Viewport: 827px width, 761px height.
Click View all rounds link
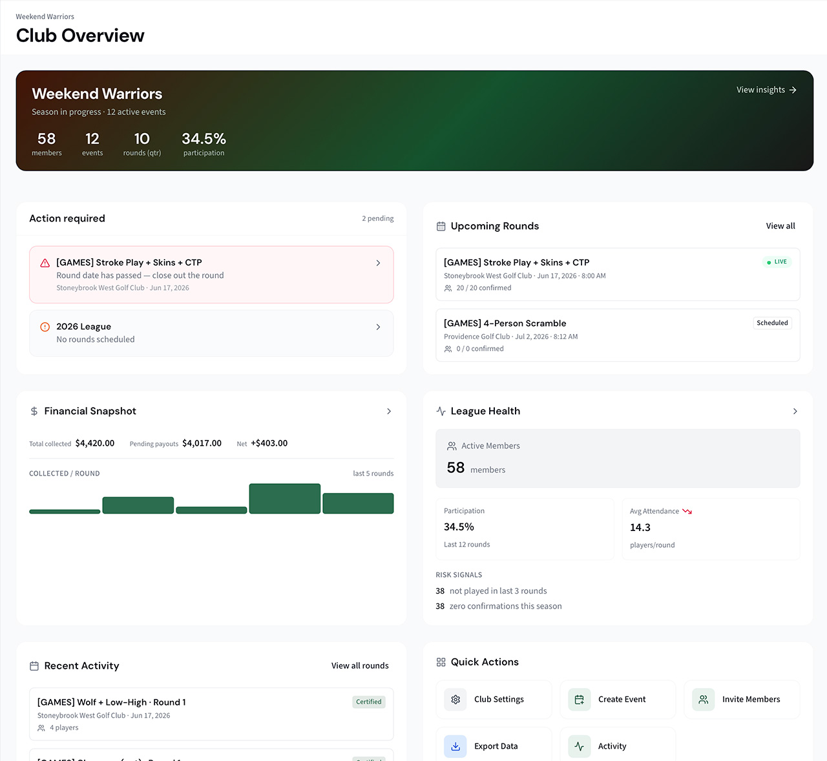point(360,666)
